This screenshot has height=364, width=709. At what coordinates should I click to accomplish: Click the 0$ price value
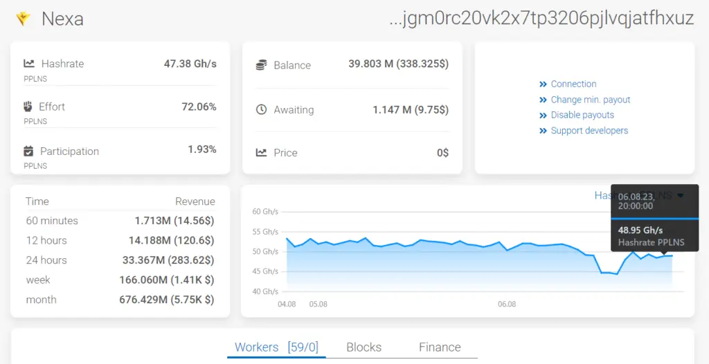coord(442,153)
